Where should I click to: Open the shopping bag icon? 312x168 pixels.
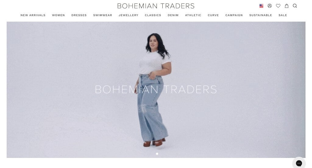click(x=286, y=6)
